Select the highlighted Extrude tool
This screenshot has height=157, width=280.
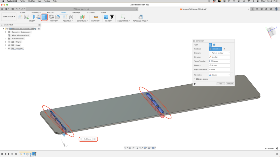pos(44,17)
